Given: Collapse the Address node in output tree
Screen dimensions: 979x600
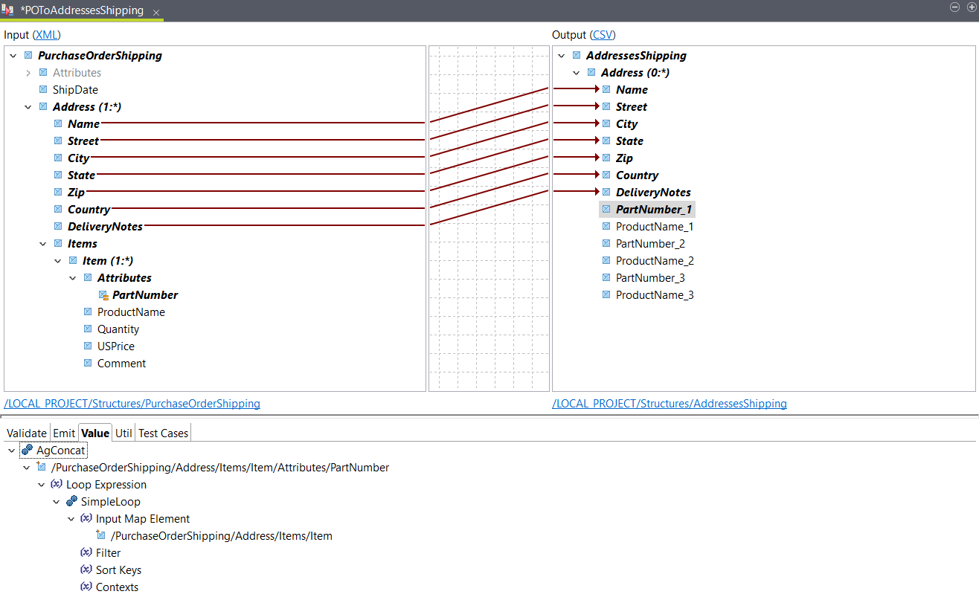Looking at the screenshot, I should coord(576,72).
